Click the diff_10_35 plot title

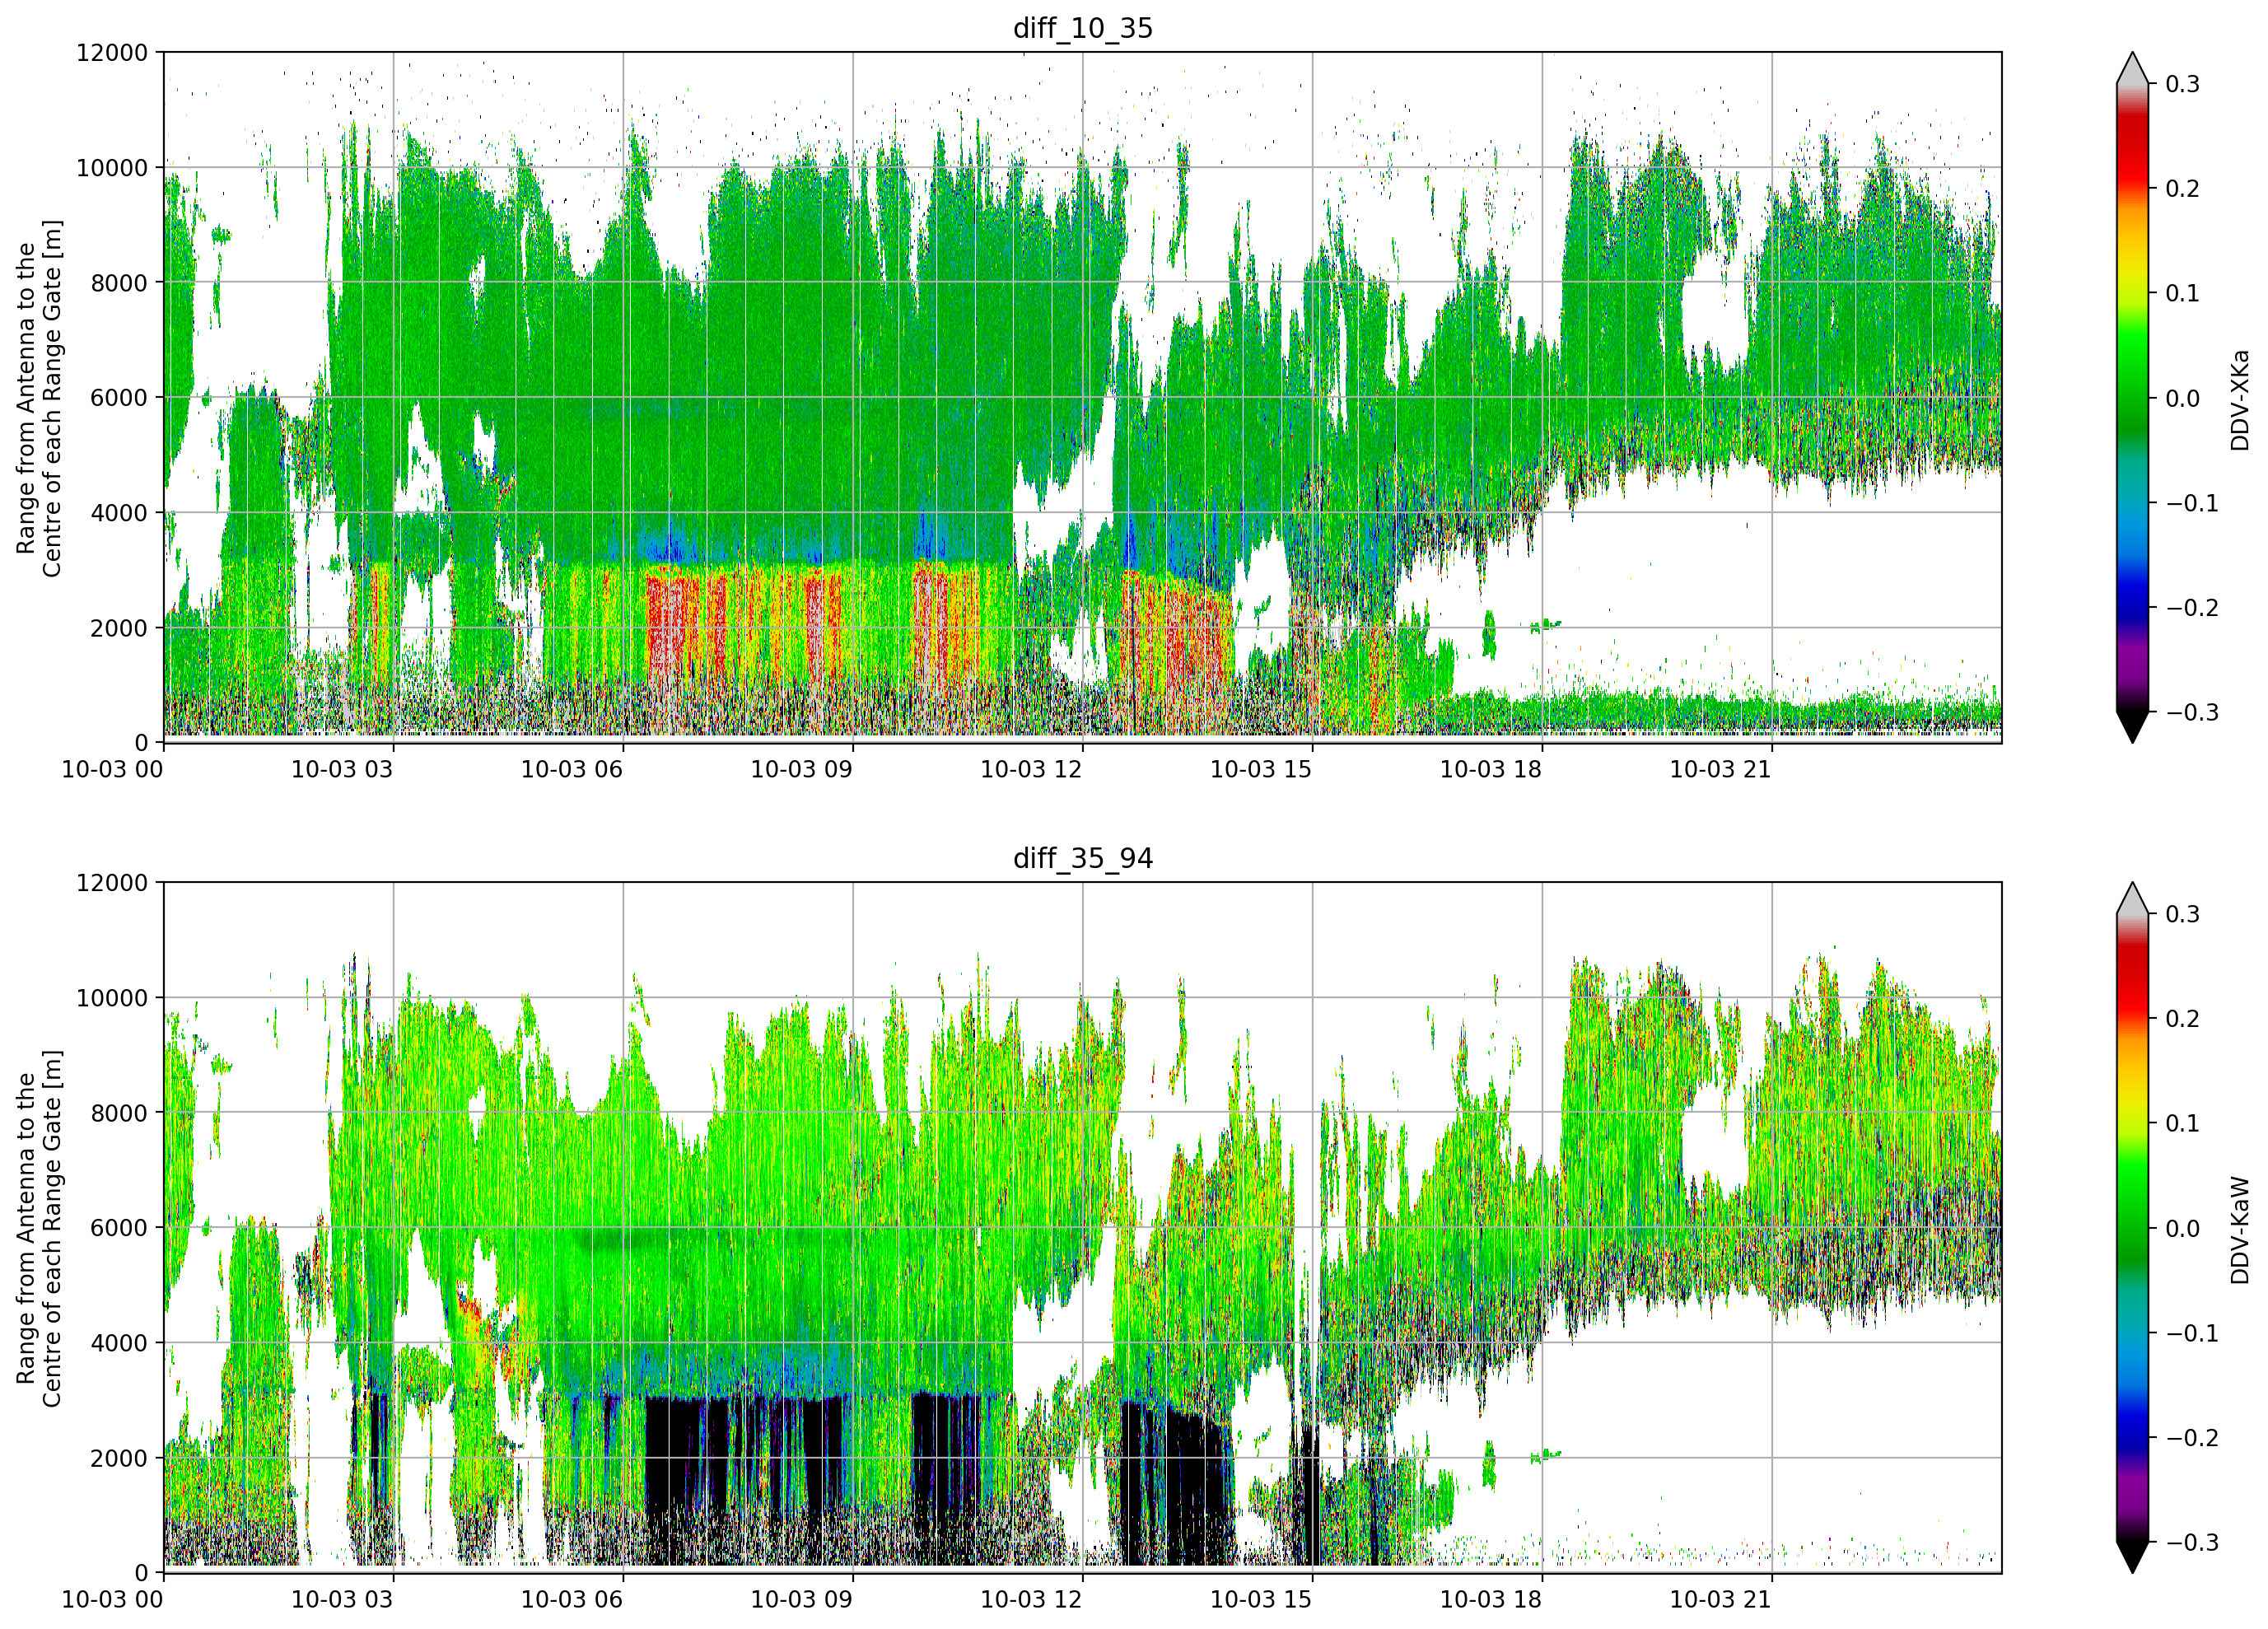pos(1083,28)
